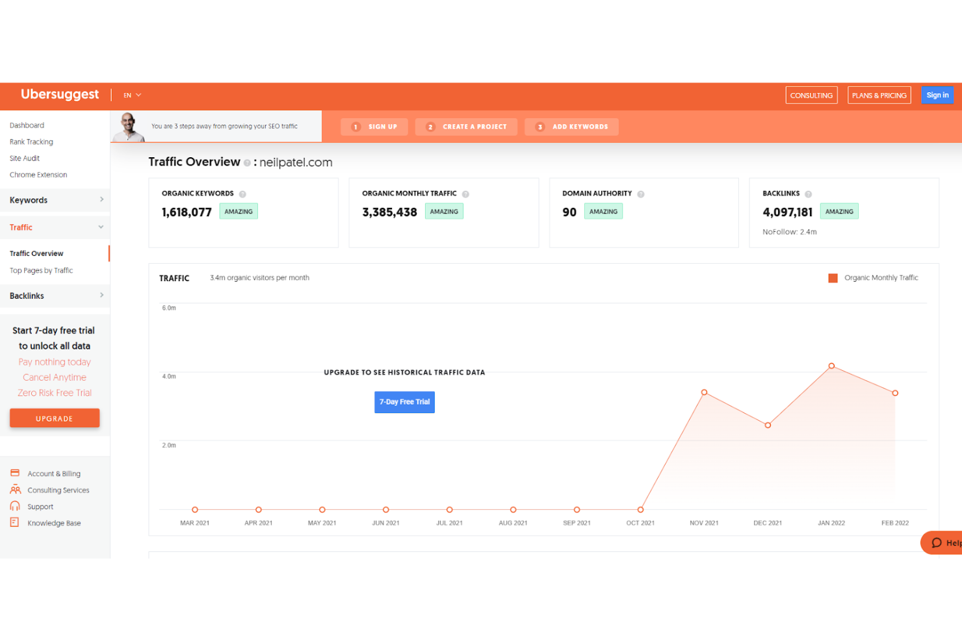Click NoFollow: 2.4m text
The width and height of the screenshot is (962, 641).
(x=790, y=232)
